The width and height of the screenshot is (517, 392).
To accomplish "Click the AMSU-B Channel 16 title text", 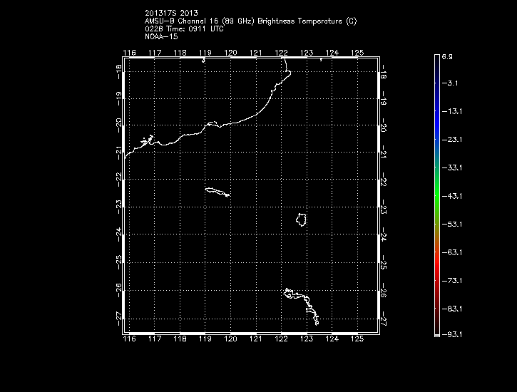I will 250,21.
